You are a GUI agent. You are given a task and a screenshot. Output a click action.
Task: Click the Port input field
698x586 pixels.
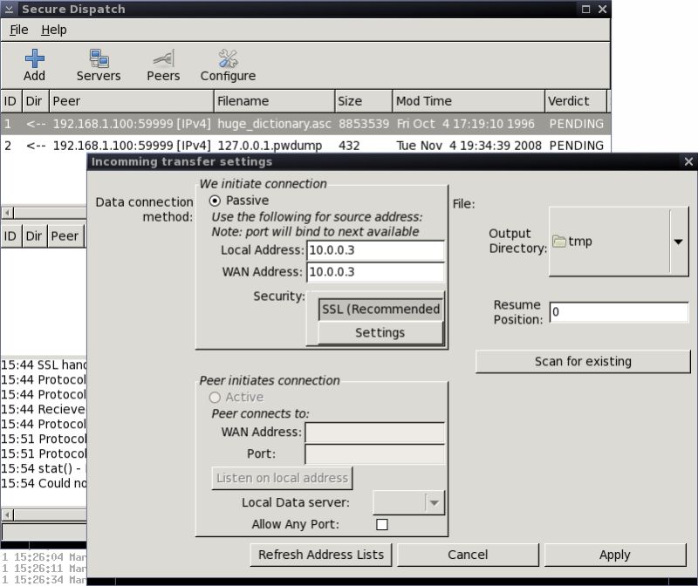(374, 453)
